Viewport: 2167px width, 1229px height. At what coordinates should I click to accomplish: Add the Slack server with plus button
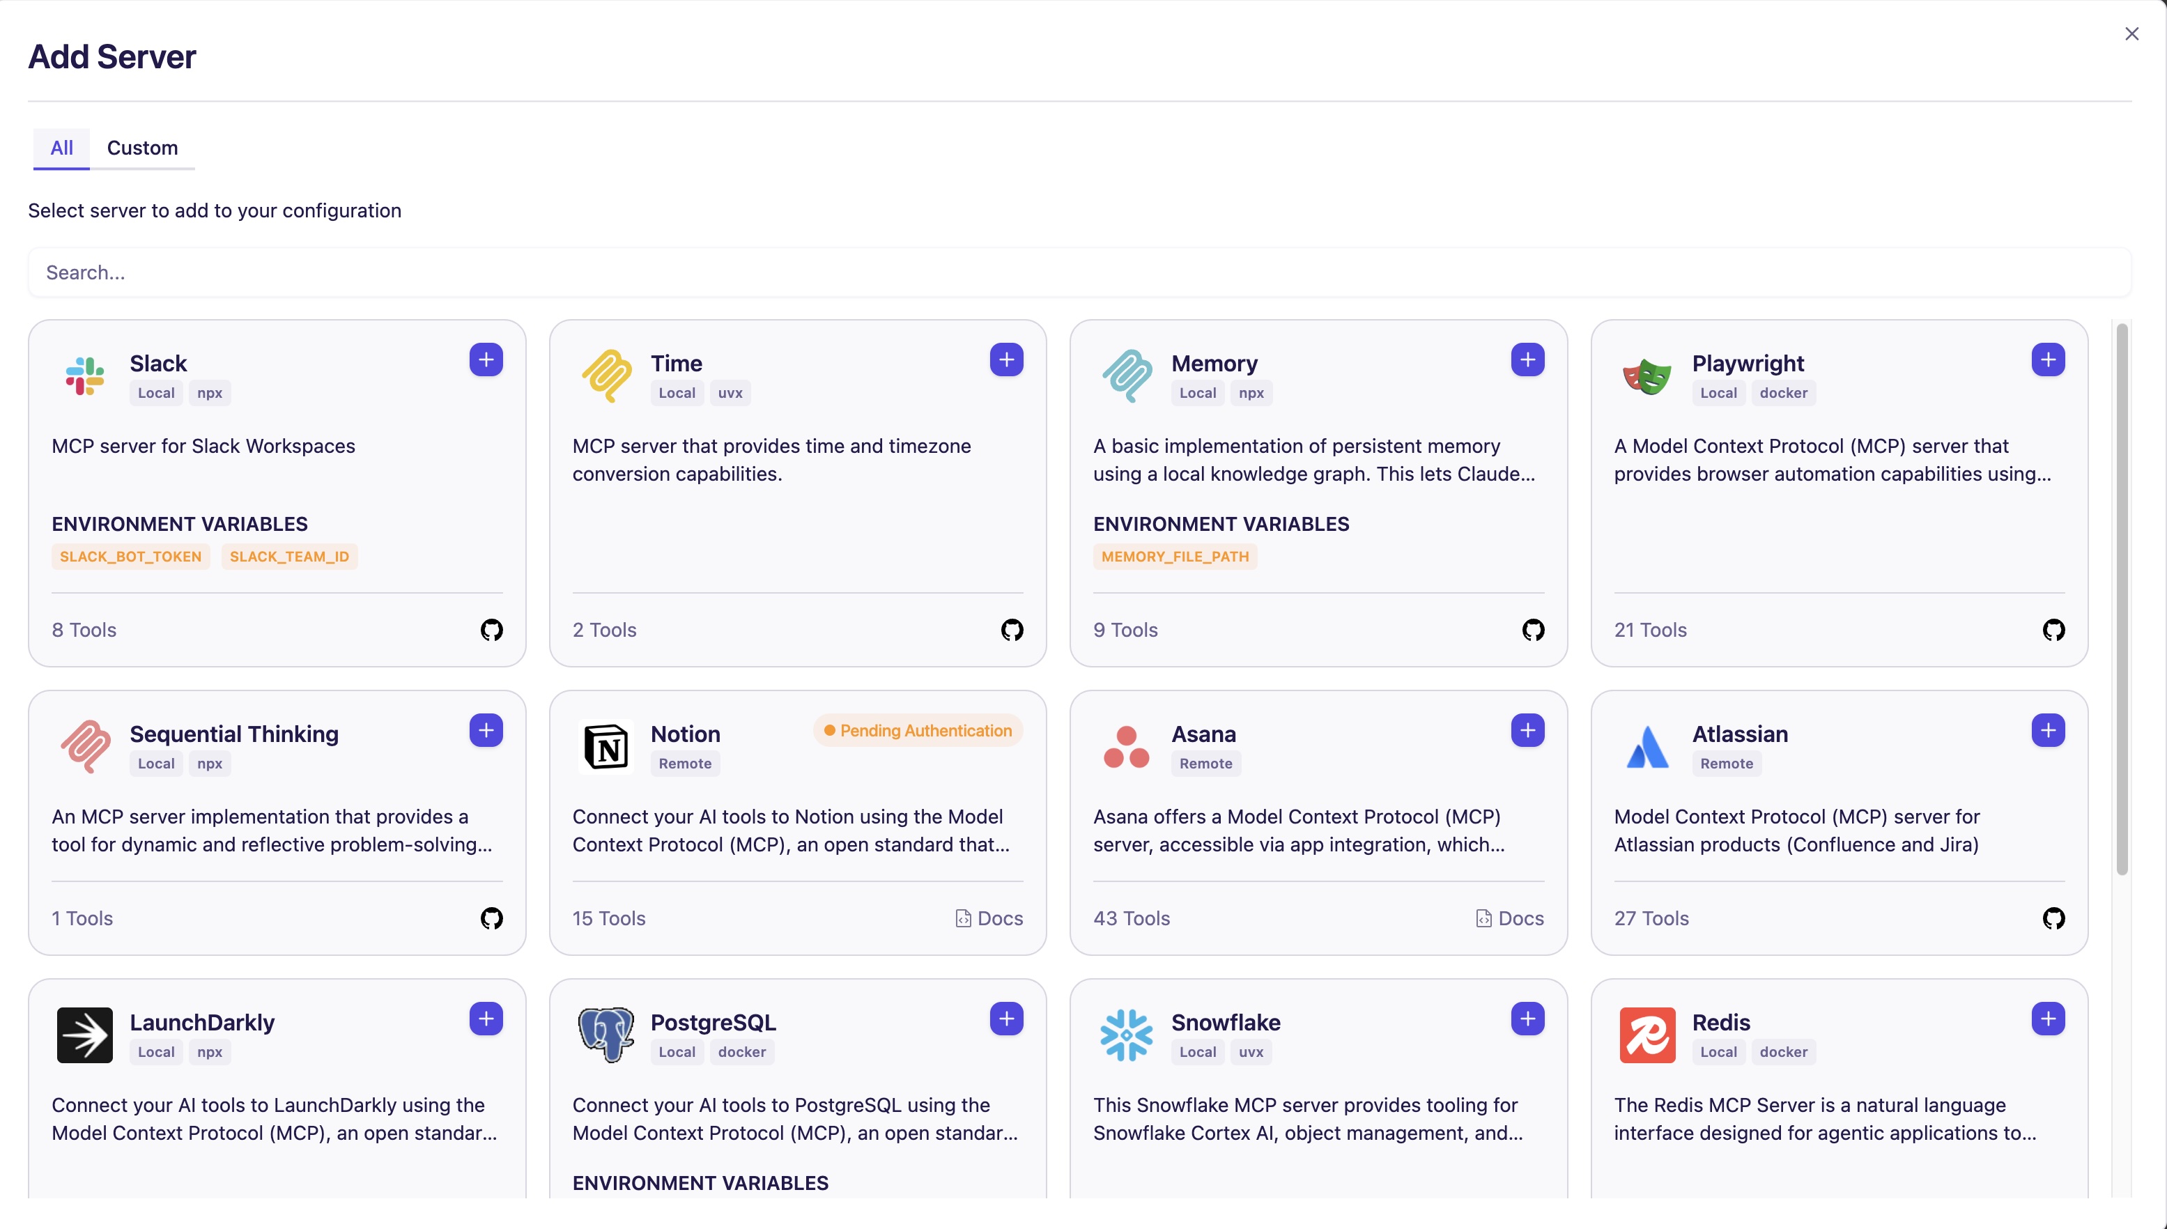point(486,360)
